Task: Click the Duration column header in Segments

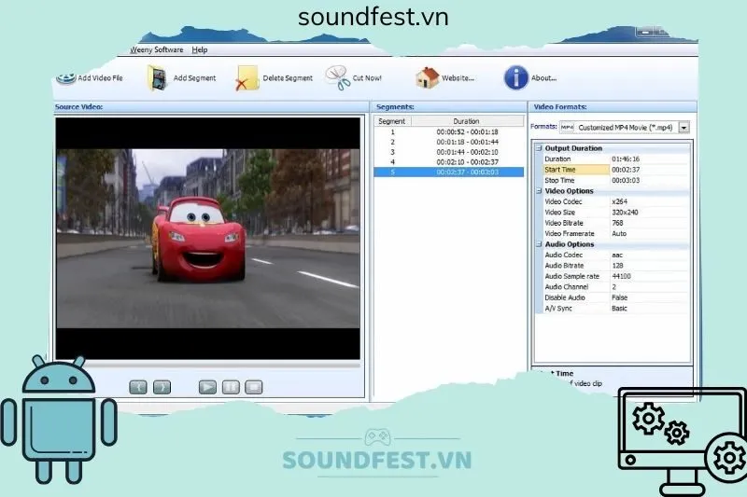Action: [x=467, y=121]
